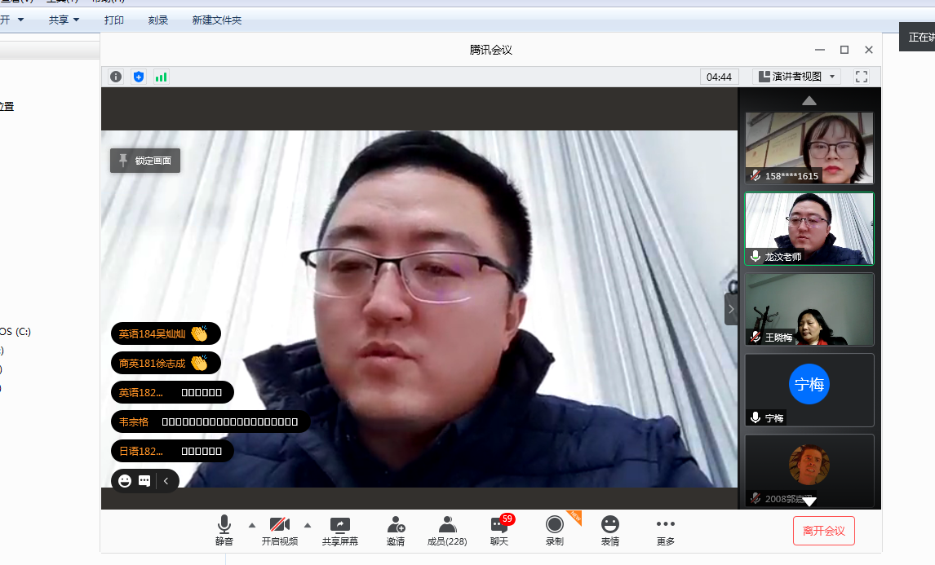Toggle 锁定画面 to pin the video

(x=145, y=161)
